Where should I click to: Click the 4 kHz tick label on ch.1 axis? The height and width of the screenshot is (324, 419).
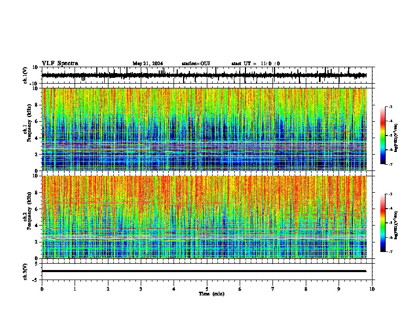[37, 138]
